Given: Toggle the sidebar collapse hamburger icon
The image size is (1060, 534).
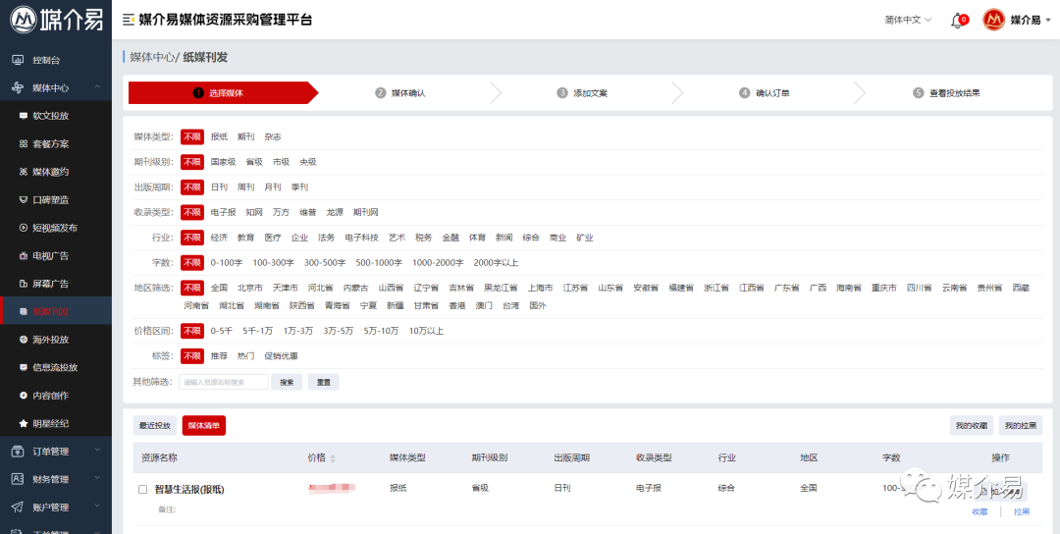Looking at the screenshot, I should click(x=129, y=20).
